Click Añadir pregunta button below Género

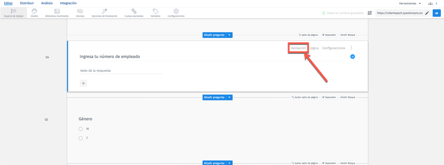tap(214, 163)
